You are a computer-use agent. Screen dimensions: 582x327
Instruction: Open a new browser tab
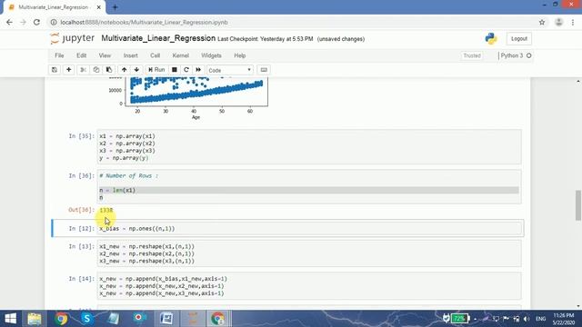115,7
